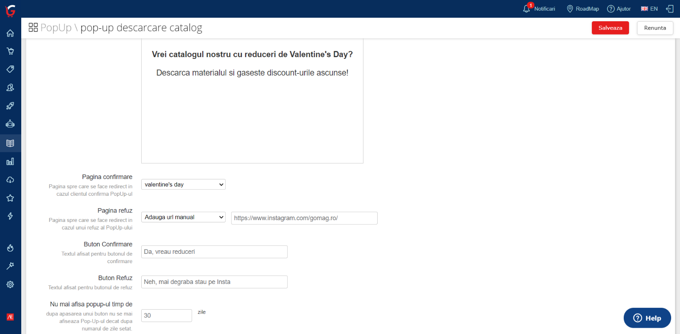Open the cloud download icon
The width and height of the screenshot is (680, 334).
coord(10,180)
